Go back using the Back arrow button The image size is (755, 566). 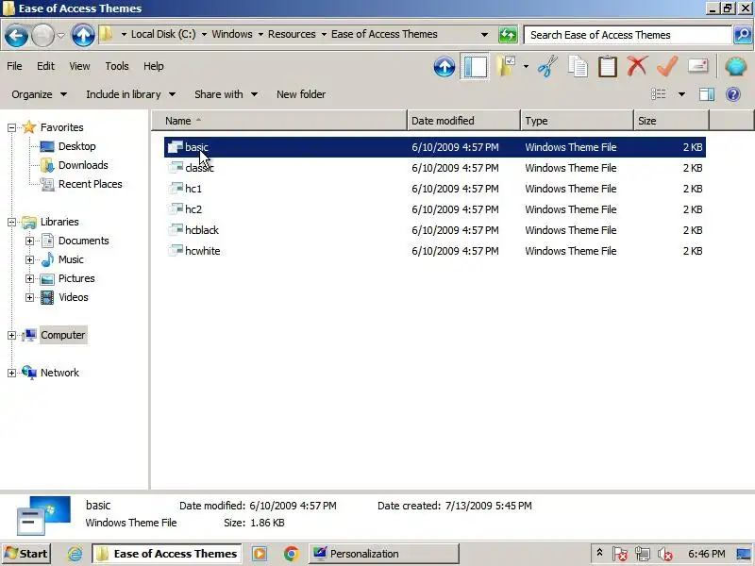pyautogui.click(x=16, y=35)
